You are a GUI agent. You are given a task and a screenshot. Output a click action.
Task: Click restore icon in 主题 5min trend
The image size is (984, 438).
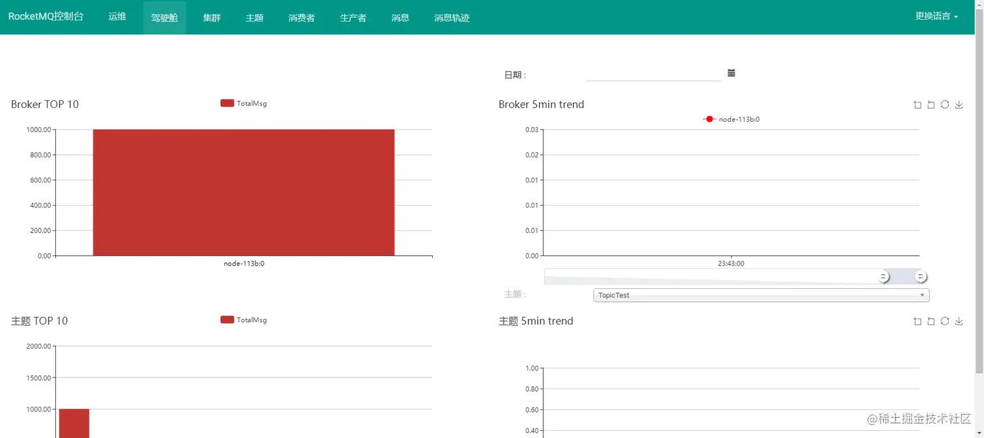click(945, 322)
